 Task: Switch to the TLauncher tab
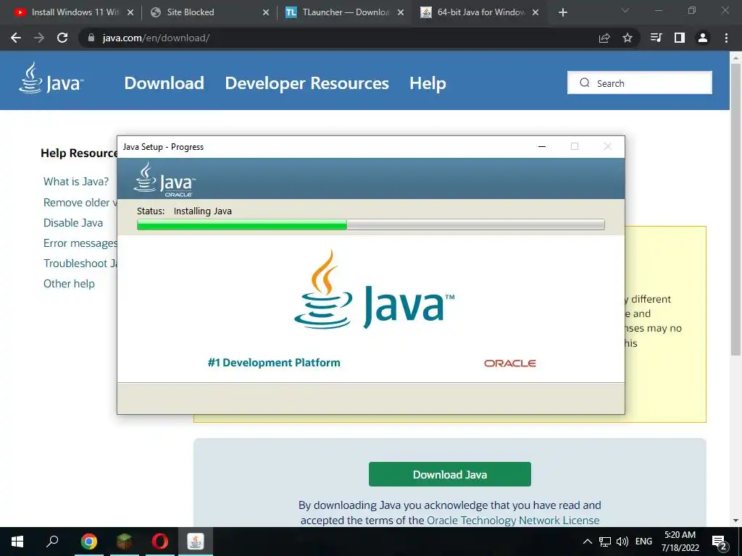344,12
